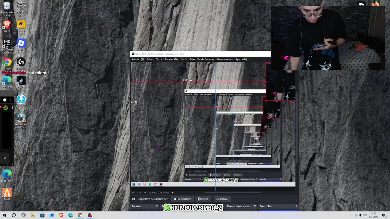Open Microsoft Edge from the taskbar
Viewport: 390px width, 219px height.
pyautogui.click(x=71, y=215)
